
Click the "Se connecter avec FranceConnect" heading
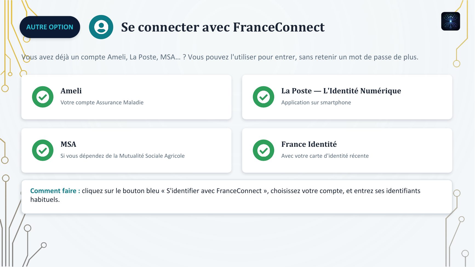coord(223,27)
